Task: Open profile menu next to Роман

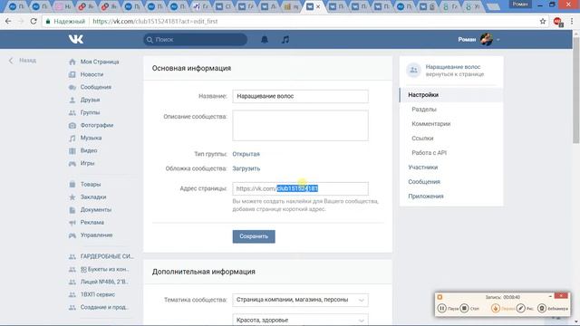Action: click(x=498, y=40)
